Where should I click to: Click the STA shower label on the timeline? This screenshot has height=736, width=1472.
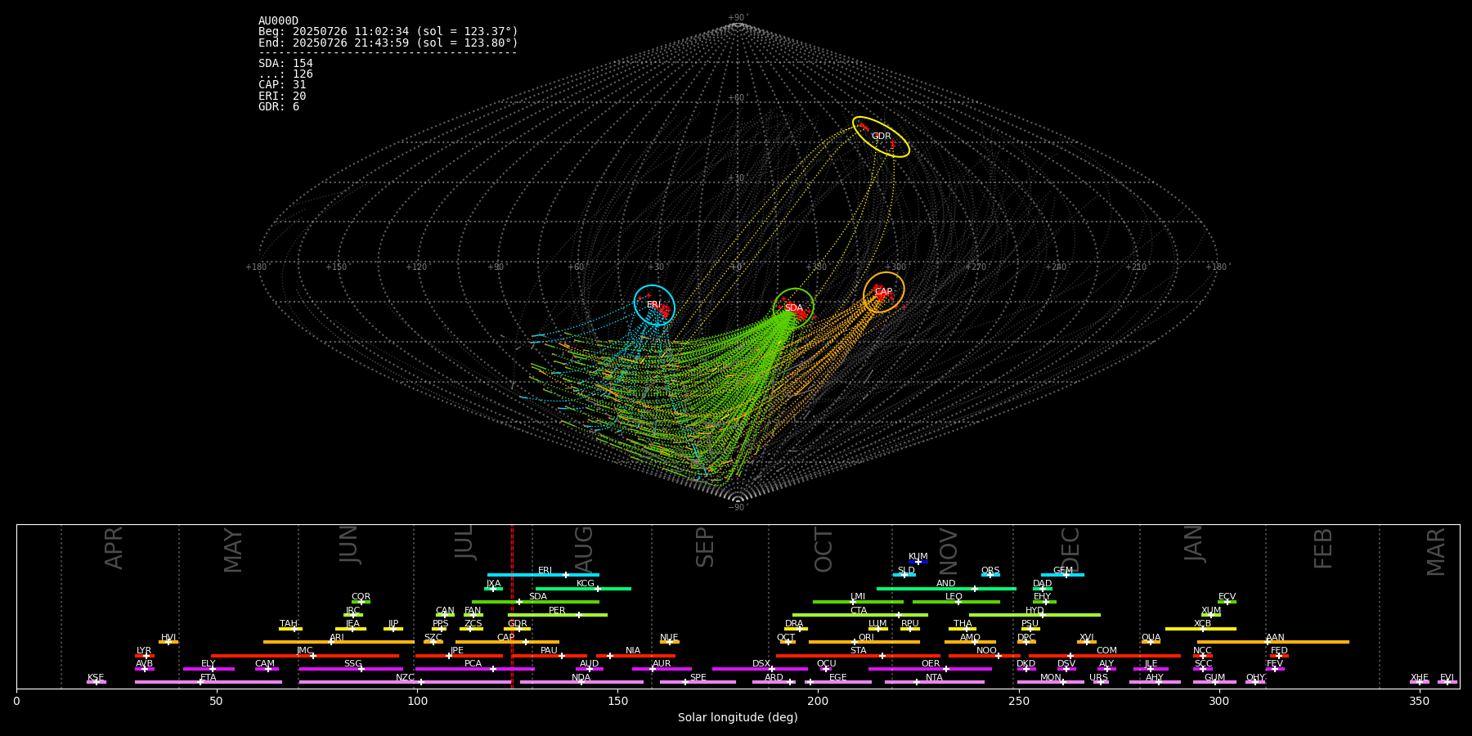point(858,651)
